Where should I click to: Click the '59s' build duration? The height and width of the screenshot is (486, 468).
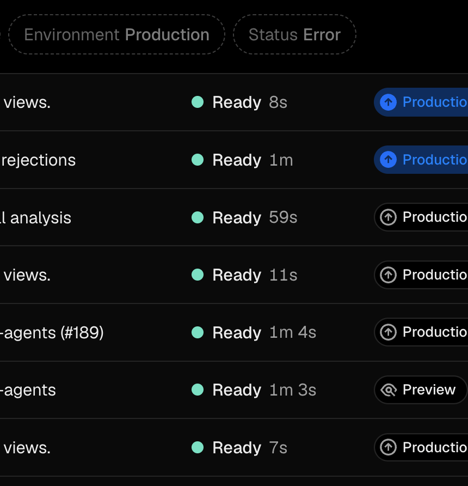click(x=283, y=217)
